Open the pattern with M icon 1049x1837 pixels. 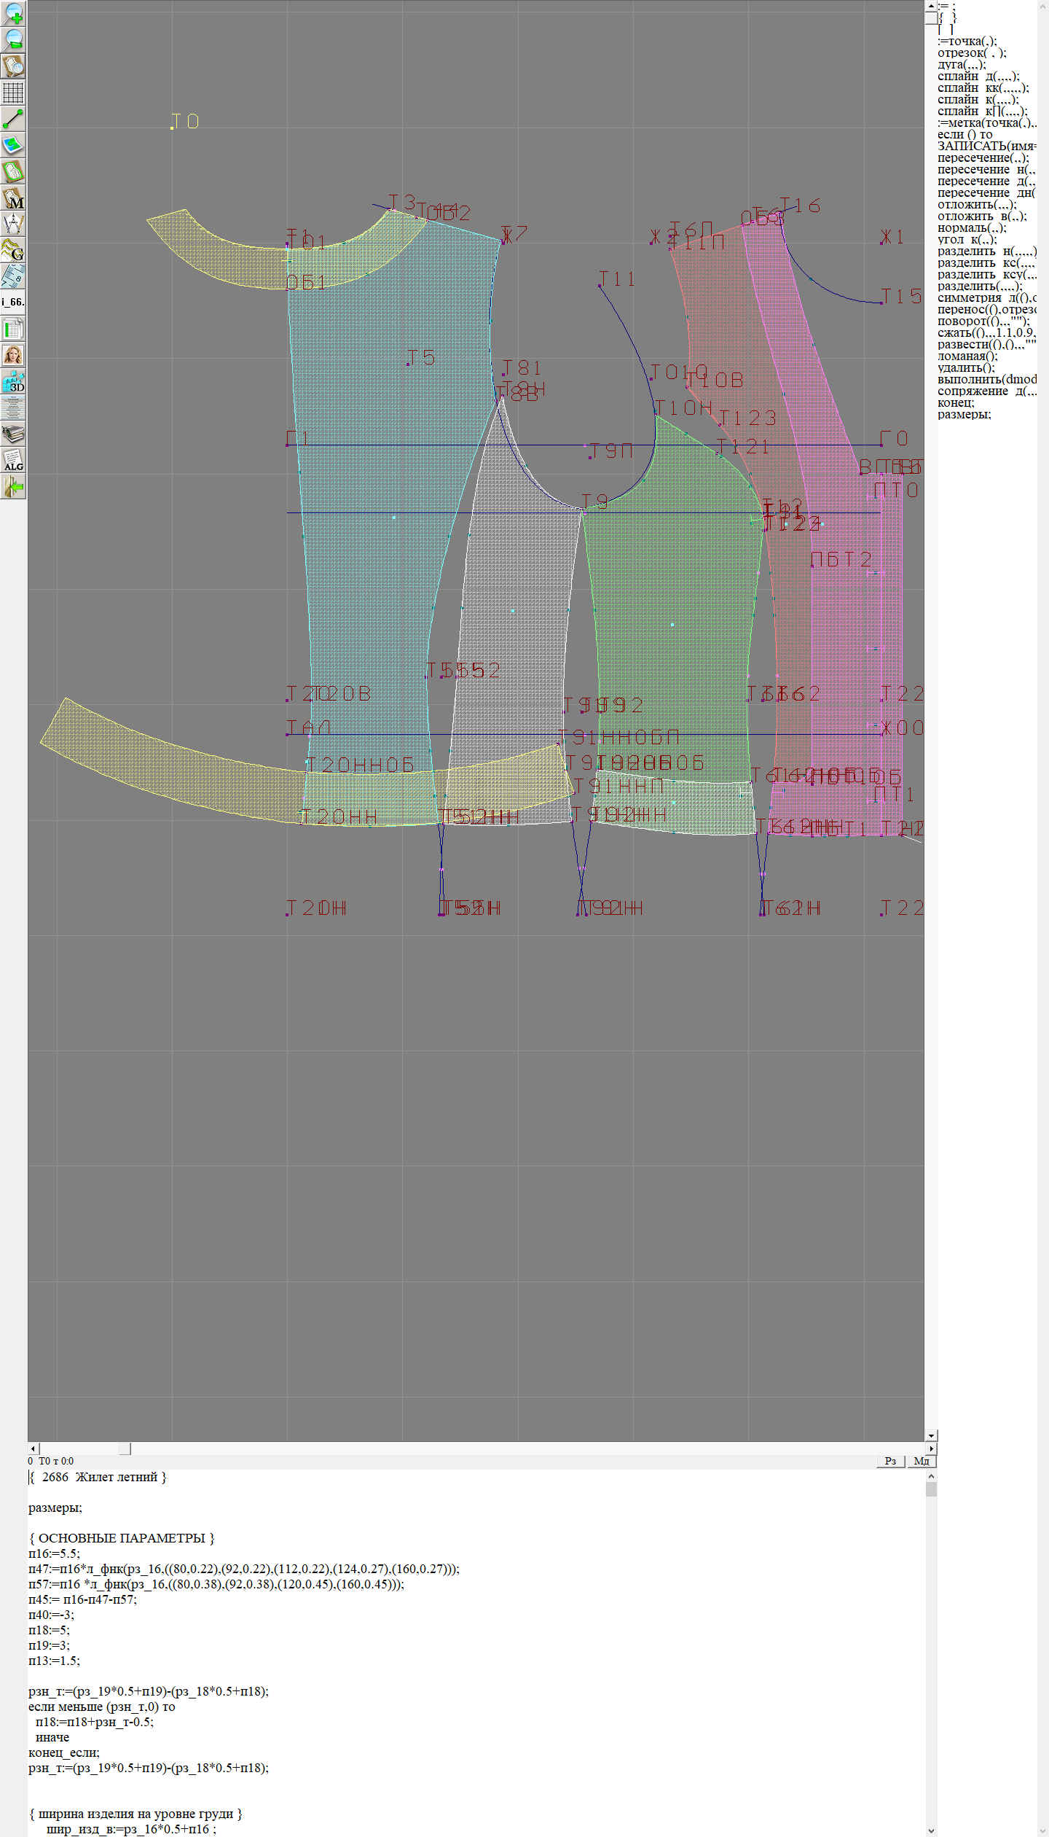coord(13,198)
